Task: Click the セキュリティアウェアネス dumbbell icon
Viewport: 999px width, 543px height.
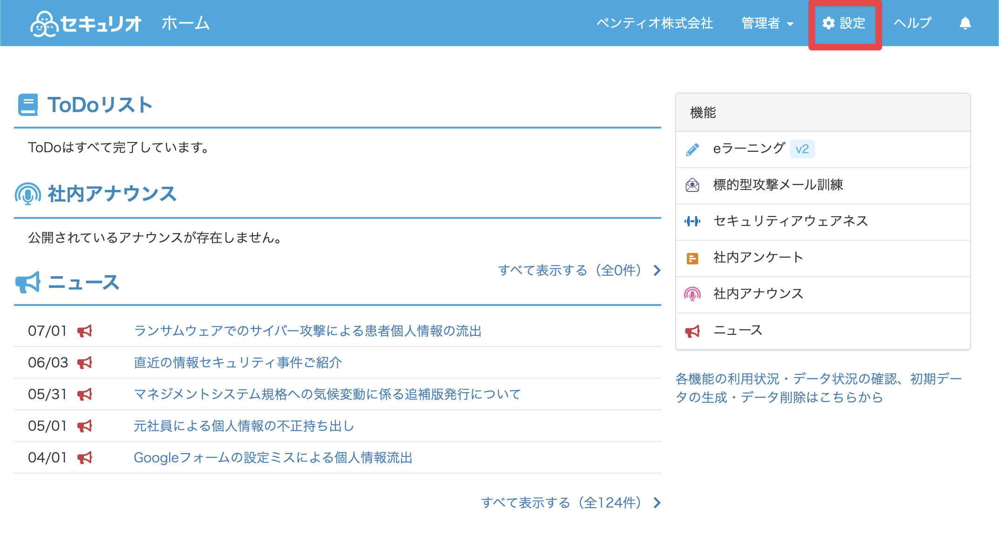Action: point(692,221)
